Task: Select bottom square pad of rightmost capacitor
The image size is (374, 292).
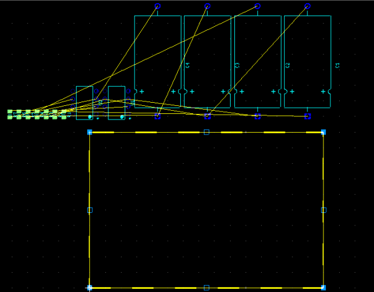Action: 307,116
